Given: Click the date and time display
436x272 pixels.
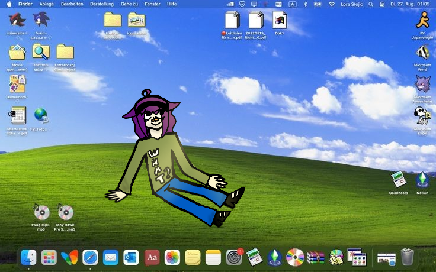Looking at the screenshot, I should (411, 4).
